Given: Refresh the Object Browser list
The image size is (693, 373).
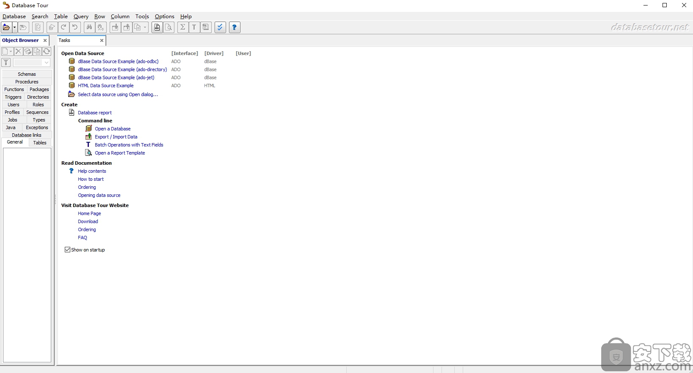Looking at the screenshot, I should point(47,51).
